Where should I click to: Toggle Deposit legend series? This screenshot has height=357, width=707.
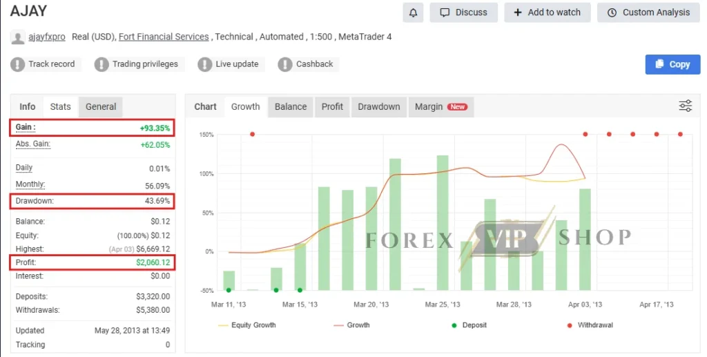pos(469,325)
